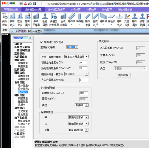Switch to 平面荷载校核 tab
This screenshot has width=149, height=148.
click(11, 10)
